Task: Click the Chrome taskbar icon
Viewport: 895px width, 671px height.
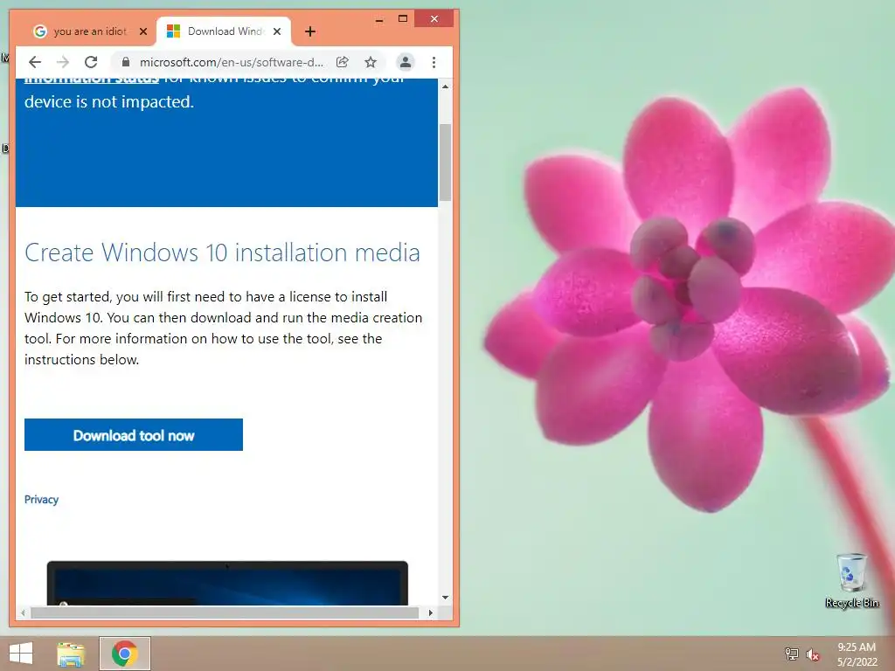Action: [x=124, y=654]
